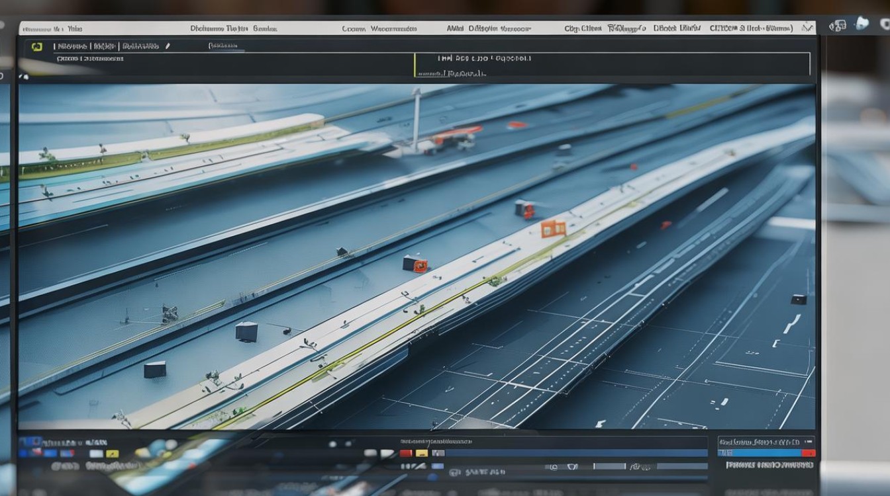Click the red end block of the lower-right progress bar
This screenshot has height=496, width=890.
(x=809, y=453)
